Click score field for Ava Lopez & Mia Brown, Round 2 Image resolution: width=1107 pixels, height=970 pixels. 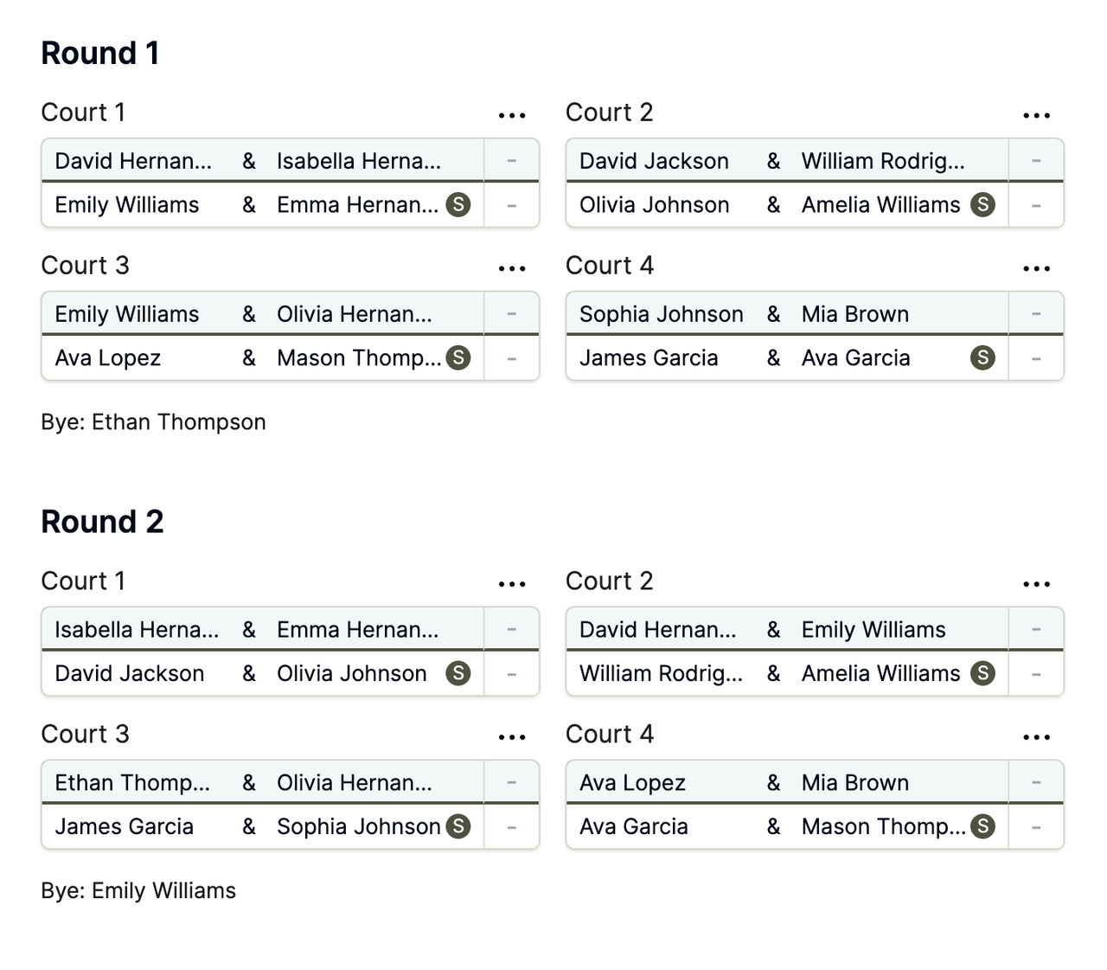(x=1036, y=783)
